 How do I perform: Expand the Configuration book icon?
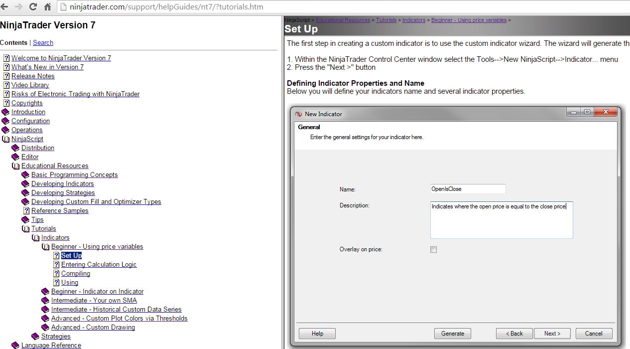coord(5,121)
